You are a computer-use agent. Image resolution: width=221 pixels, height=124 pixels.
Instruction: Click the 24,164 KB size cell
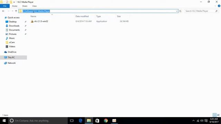point(124,21)
